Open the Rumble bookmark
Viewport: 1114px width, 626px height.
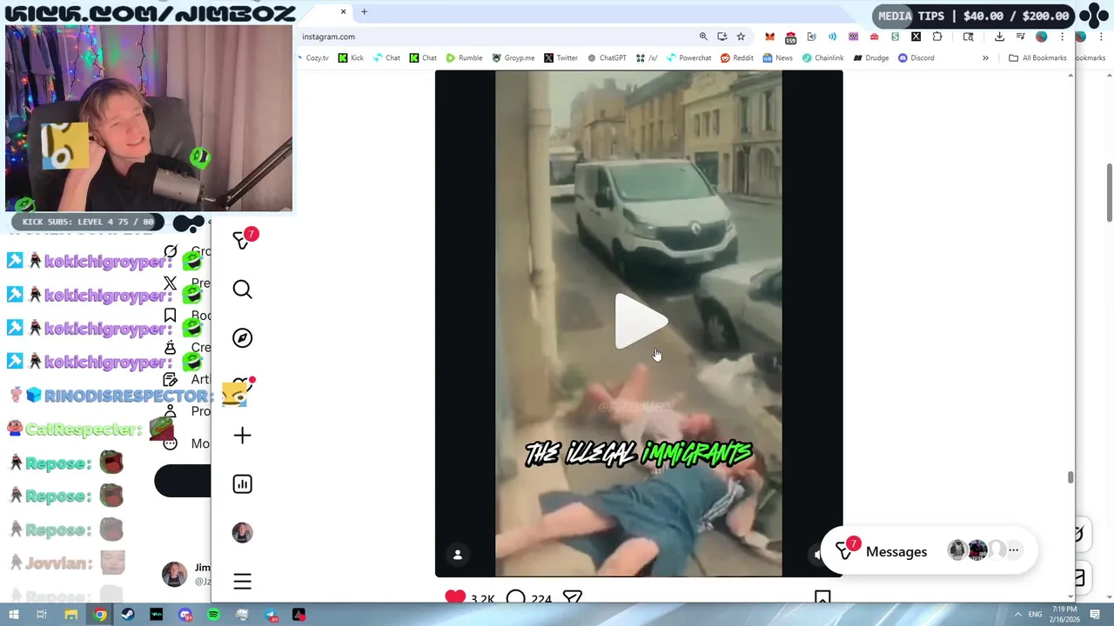tap(464, 58)
